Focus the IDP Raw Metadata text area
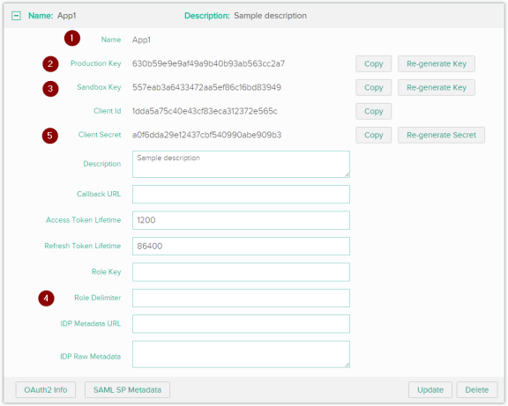Viewport: 508px width, 406px height. click(241, 354)
